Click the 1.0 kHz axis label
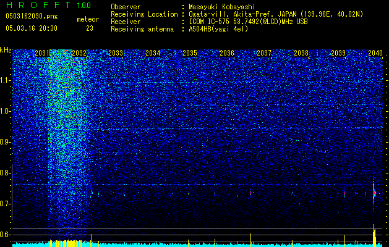This screenshot has height=247, width=389. [x=6, y=111]
